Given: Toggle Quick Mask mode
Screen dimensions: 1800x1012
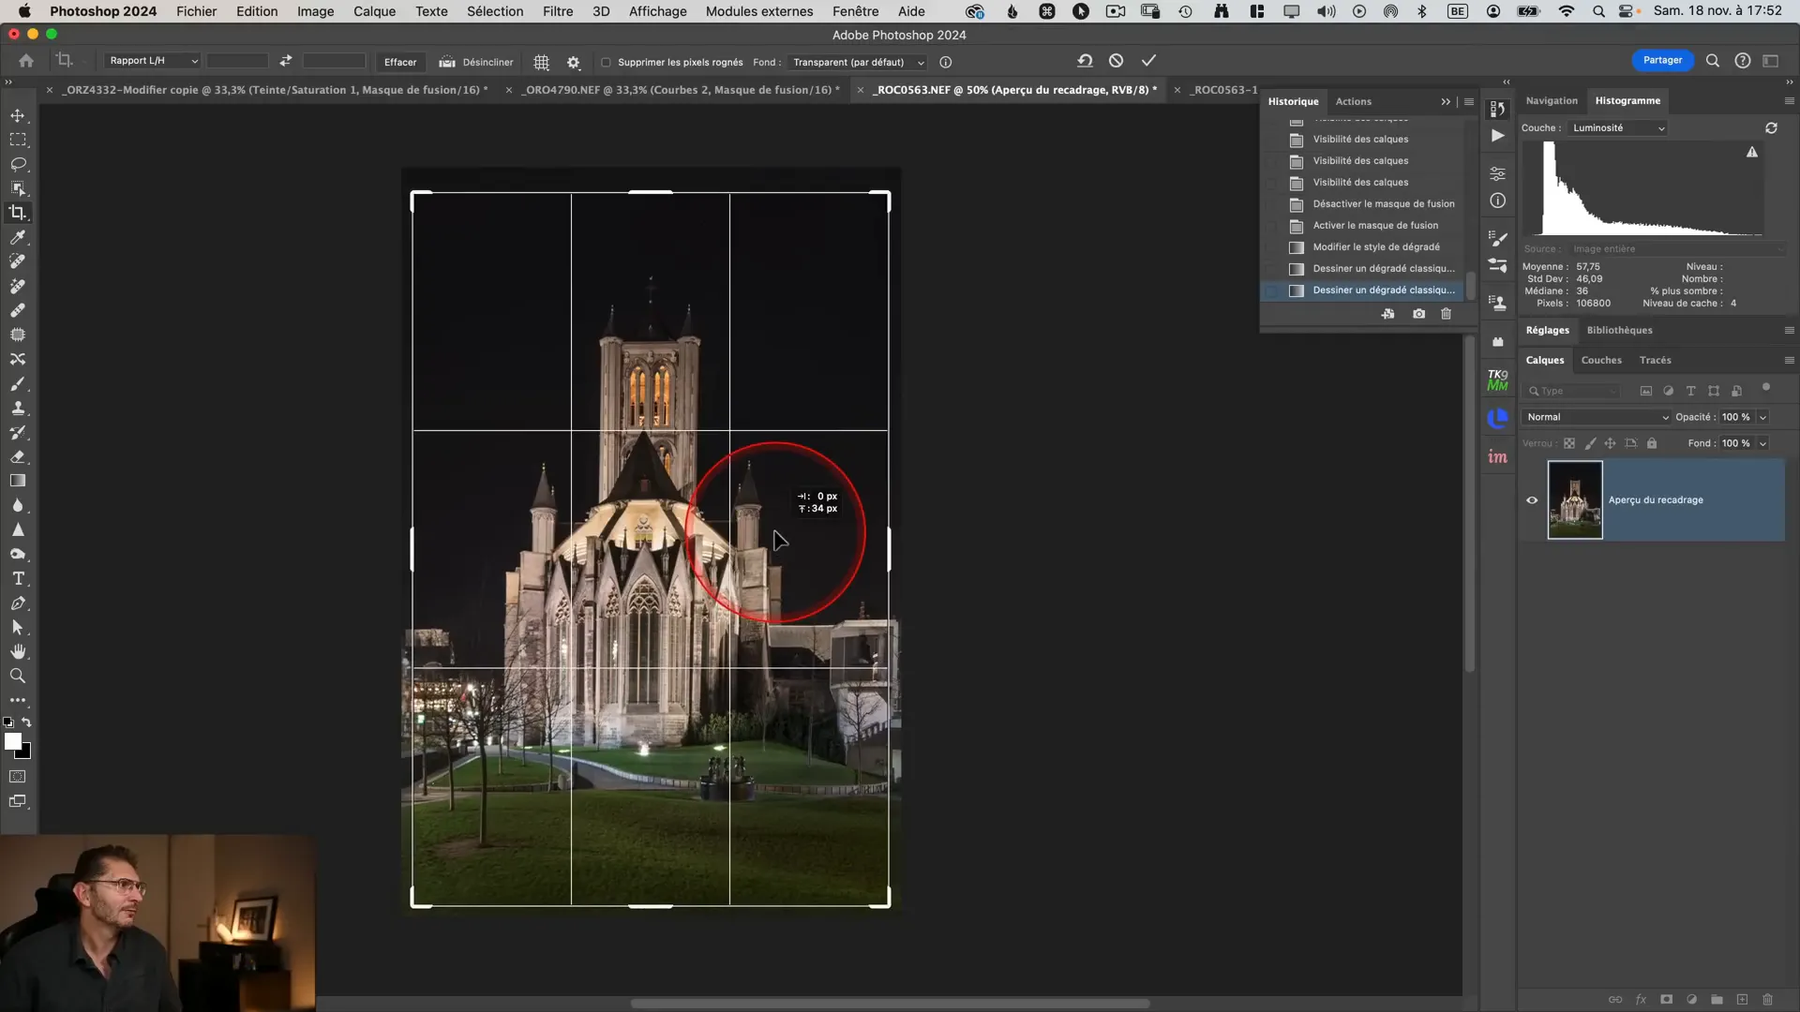Looking at the screenshot, I should (x=18, y=777).
